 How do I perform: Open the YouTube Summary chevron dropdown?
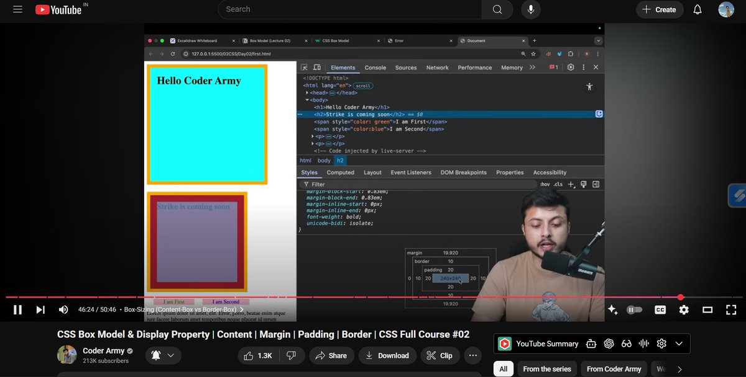click(679, 344)
